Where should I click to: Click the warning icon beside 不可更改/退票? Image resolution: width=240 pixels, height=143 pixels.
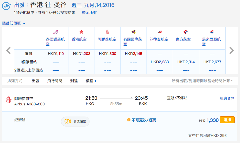pyautogui.click(x=129, y=120)
